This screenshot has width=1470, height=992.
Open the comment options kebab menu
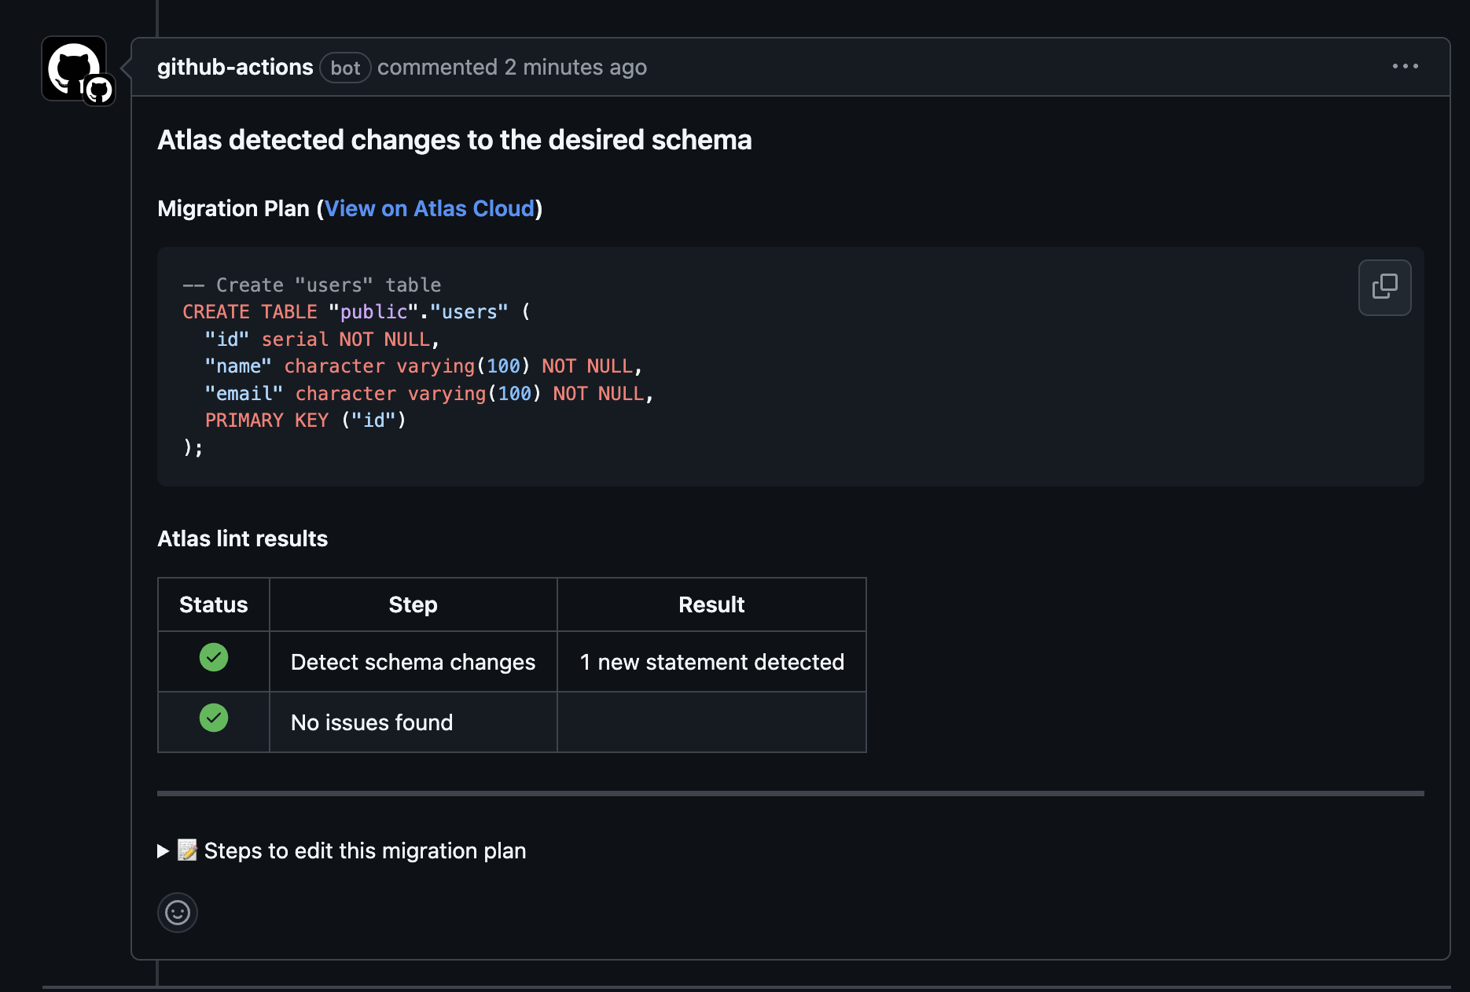click(x=1405, y=67)
